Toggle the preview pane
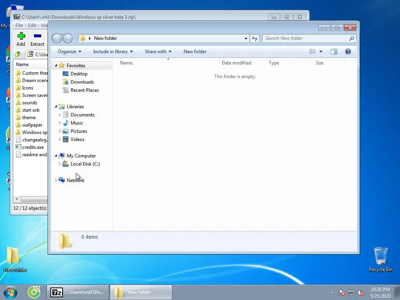Viewport: 400px width, 300px height. click(334, 52)
